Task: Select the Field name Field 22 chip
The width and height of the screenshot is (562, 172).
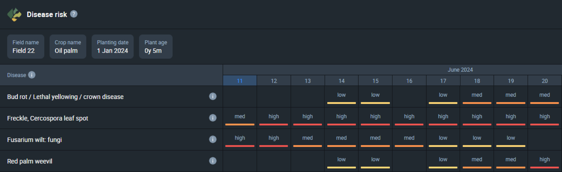Action: tap(26, 47)
